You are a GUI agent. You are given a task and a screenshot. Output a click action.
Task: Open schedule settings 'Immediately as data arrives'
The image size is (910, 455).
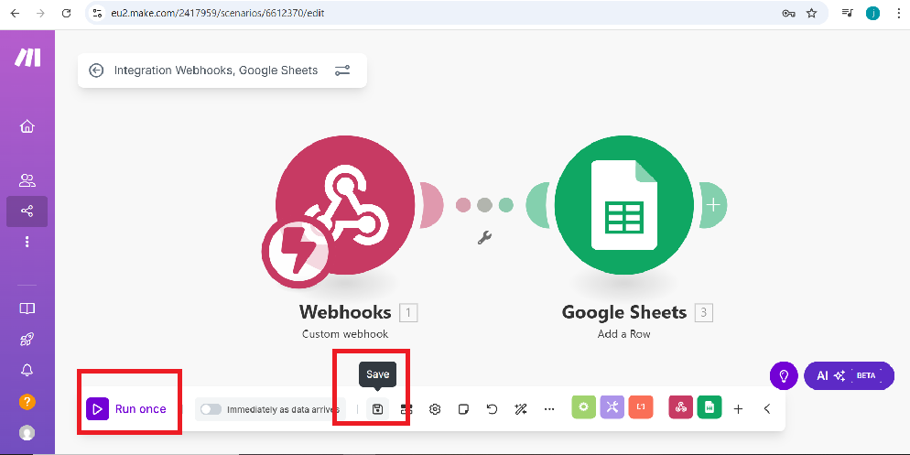tap(283, 410)
